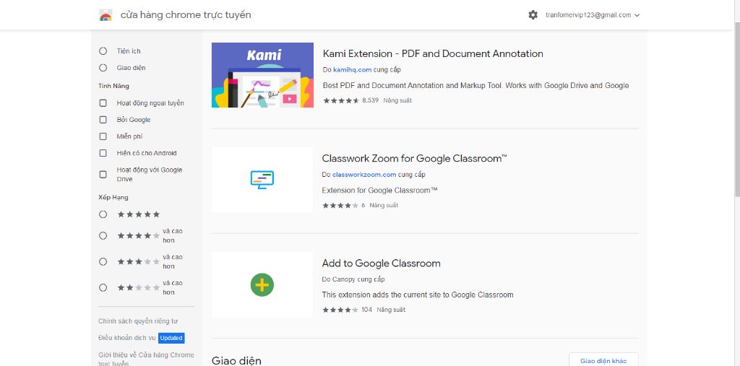The width and height of the screenshot is (740, 366).
Task: Select three stars và cao hơn rating
Action: coord(103,261)
